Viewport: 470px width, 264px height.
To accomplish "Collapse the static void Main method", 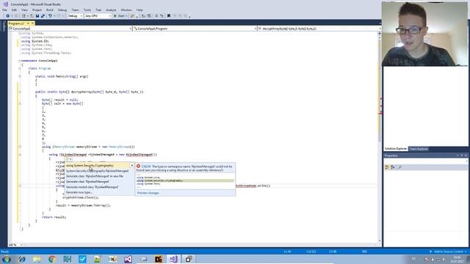I will click(x=20, y=76).
